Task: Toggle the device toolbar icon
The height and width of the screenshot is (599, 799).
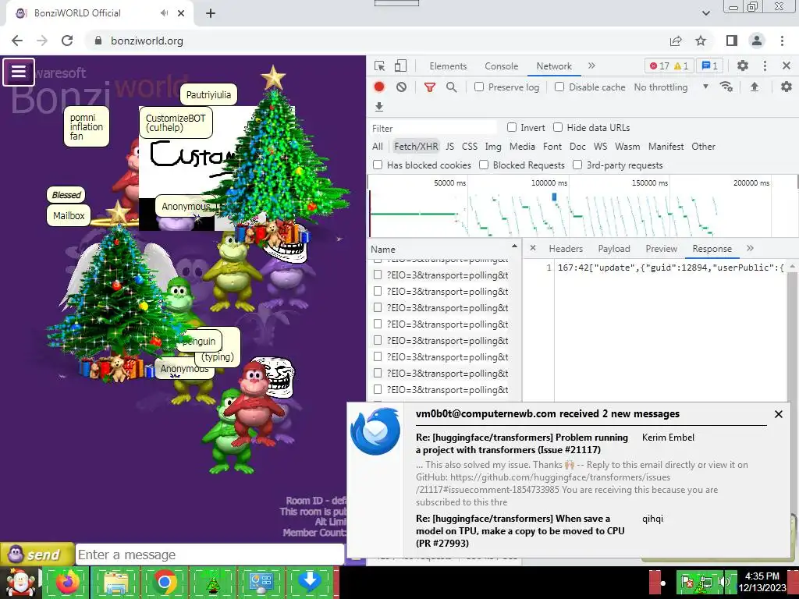Action: (x=400, y=66)
